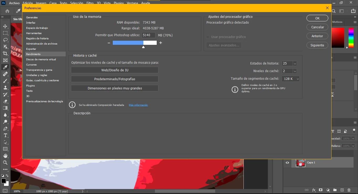Select the Hand tool
This screenshot has width=358, height=194.
5,156
